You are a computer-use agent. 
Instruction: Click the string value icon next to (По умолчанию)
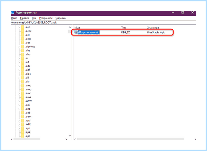(x=76, y=32)
